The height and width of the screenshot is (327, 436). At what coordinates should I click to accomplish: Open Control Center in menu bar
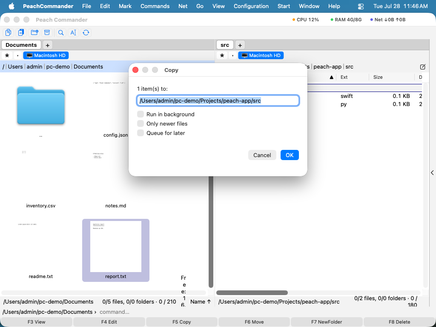point(361,6)
